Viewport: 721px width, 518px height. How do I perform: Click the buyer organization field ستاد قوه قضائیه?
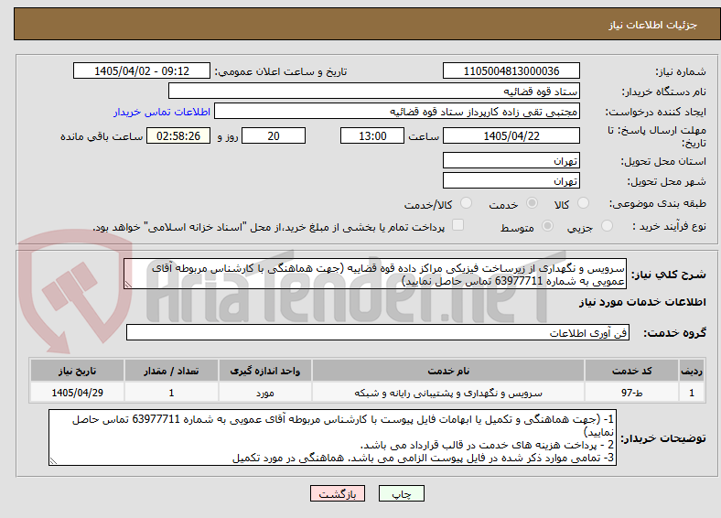374,92
